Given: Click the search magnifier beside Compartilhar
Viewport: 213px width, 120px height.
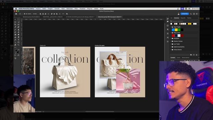Looking at the screenshot, I should (191, 14).
